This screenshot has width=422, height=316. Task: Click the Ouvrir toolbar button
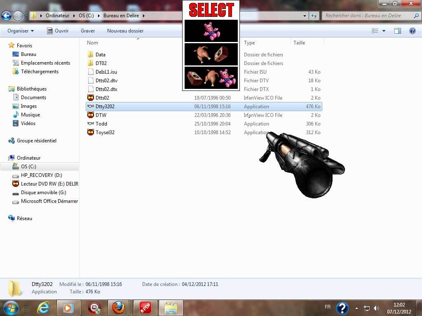tap(58, 30)
